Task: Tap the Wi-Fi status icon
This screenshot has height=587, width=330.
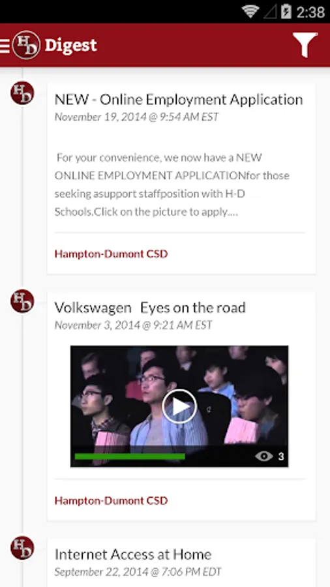Action: (250, 11)
